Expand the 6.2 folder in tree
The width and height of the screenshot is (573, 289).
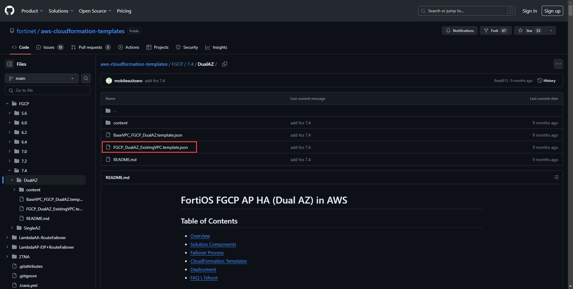pos(10,132)
